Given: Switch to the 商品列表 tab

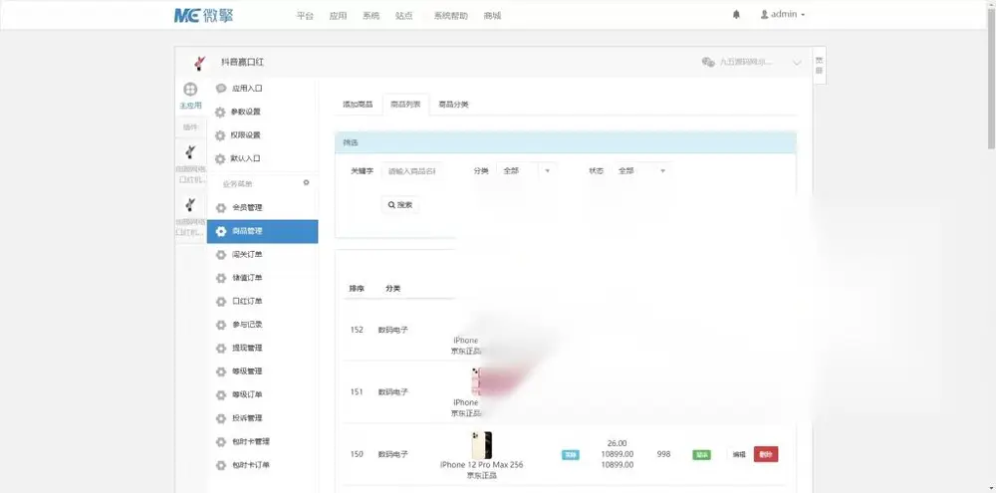Looking at the screenshot, I should click(405, 105).
